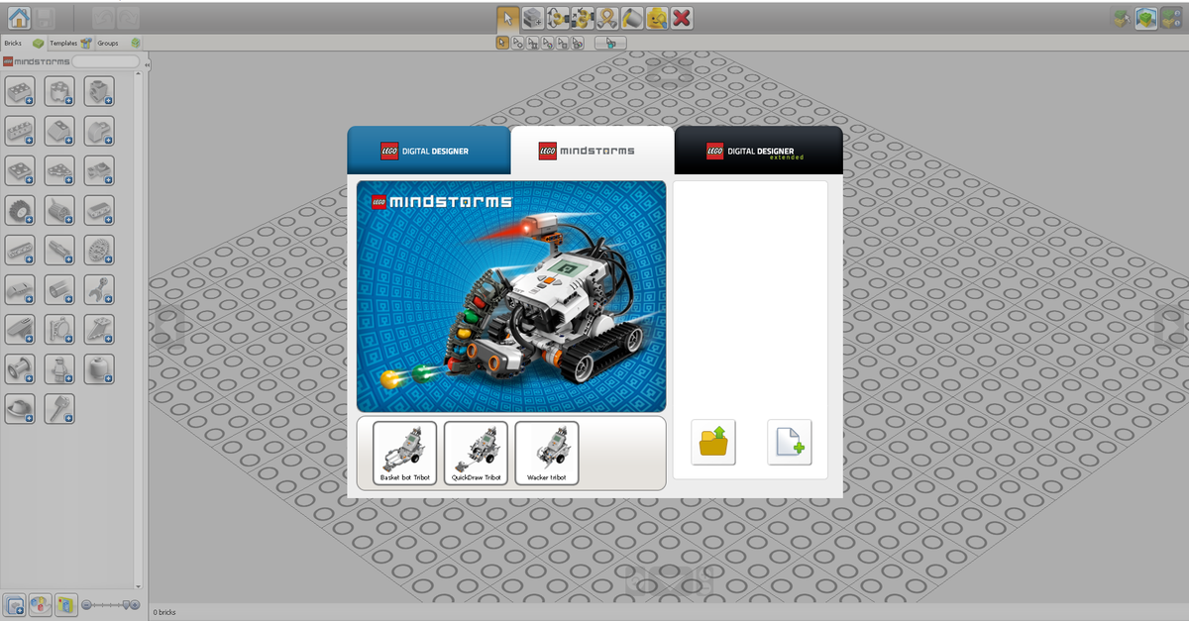This screenshot has height=621, width=1189.
Task: Click the brick search field
Action: pos(105,61)
